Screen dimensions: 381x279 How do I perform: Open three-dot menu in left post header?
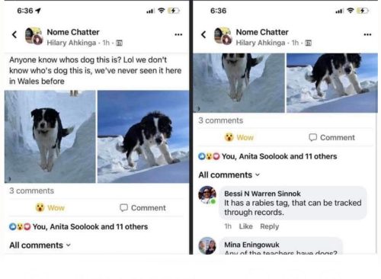pos(178,34)
